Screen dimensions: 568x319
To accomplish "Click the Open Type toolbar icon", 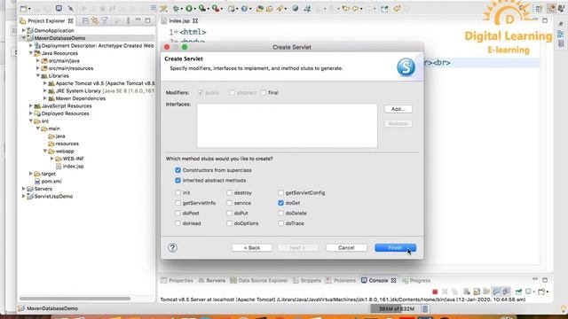I will click(259, 9).
